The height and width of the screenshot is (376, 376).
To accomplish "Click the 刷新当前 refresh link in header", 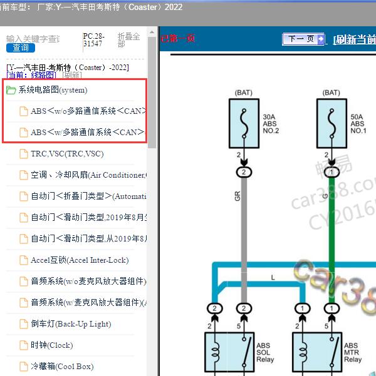I will coord(354,39).
